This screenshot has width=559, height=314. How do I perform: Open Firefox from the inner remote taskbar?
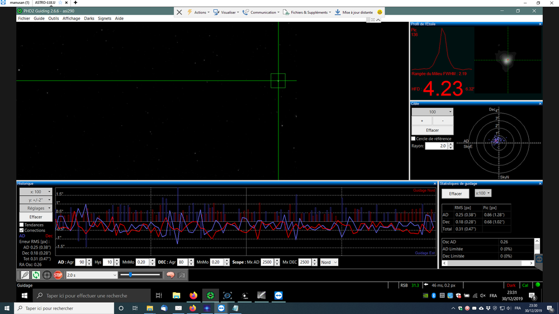pyautogui.click(x=193, y=296)
